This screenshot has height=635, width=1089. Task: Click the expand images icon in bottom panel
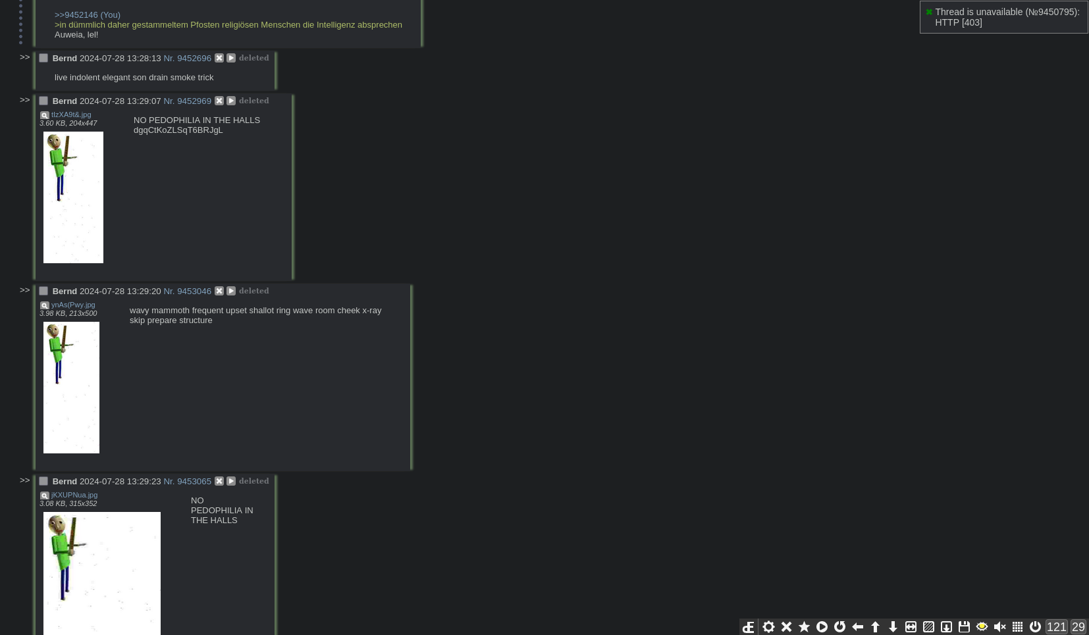911,627
